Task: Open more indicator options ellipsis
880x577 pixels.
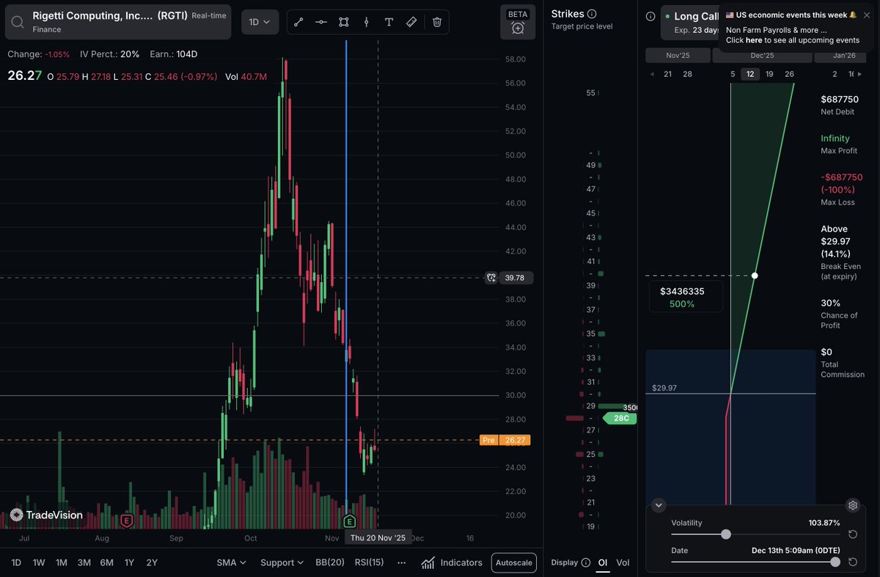Action: point(401,562)
